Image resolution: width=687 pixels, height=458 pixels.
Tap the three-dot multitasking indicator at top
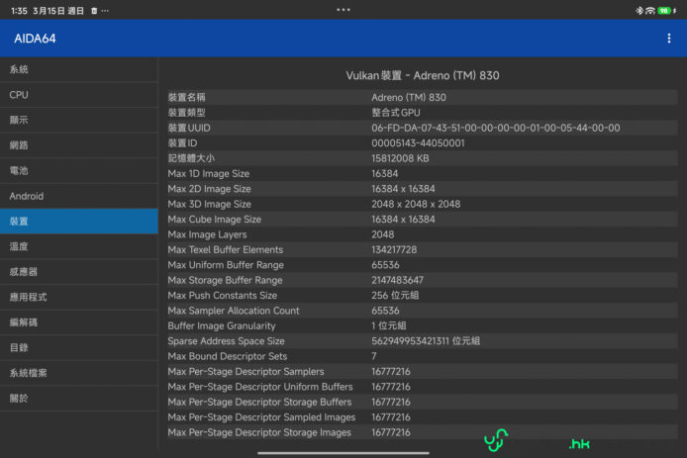pyautogui.click(x=343, y=9)
